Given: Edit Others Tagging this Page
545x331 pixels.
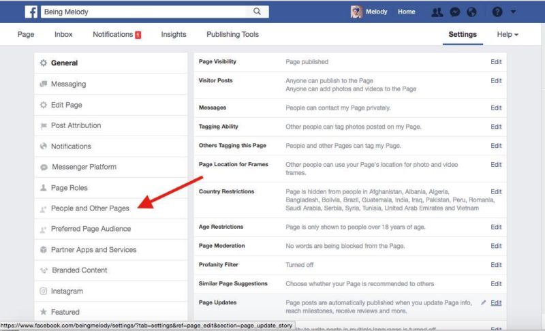Looking at the screenshot, I should [x=496, y=146].
